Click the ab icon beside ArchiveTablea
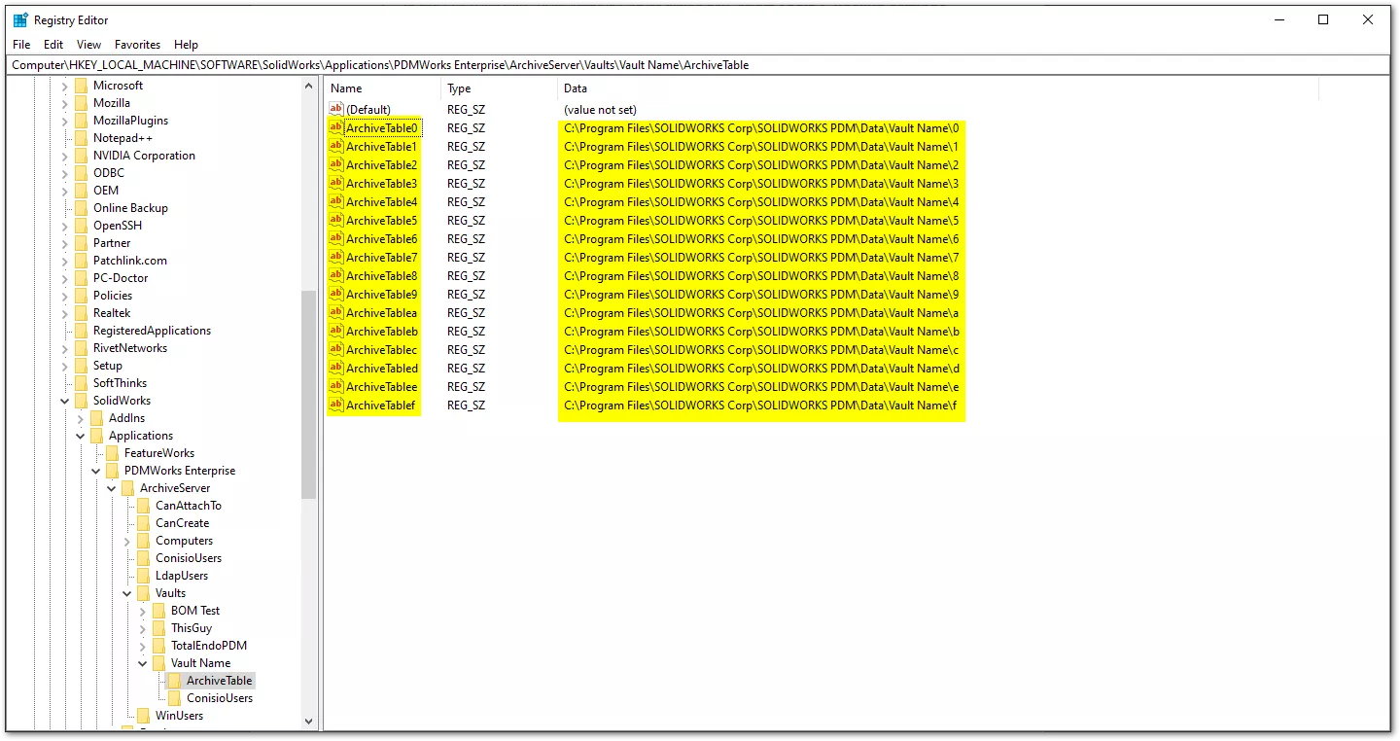1400x741 pixels. (x=336, y=312)
